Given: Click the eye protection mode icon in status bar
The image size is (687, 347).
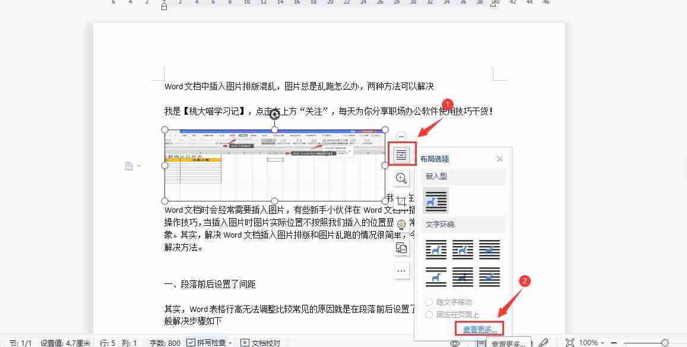Looking at the screenshot, I should click(455, 343).
